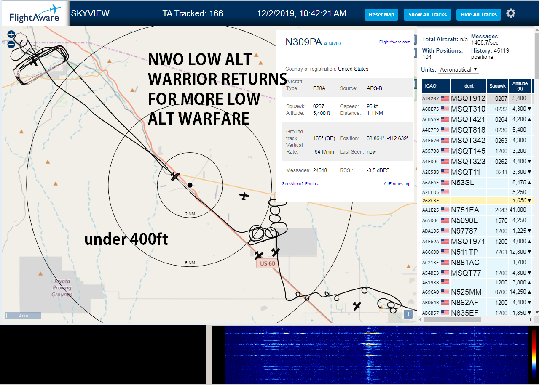Select aircraft icon near the receiver center dot

[175, 177]
